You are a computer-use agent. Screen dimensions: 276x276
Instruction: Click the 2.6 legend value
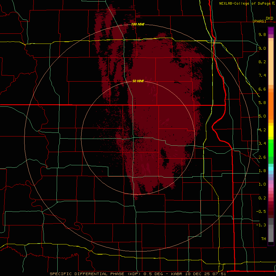coord(262,157)
